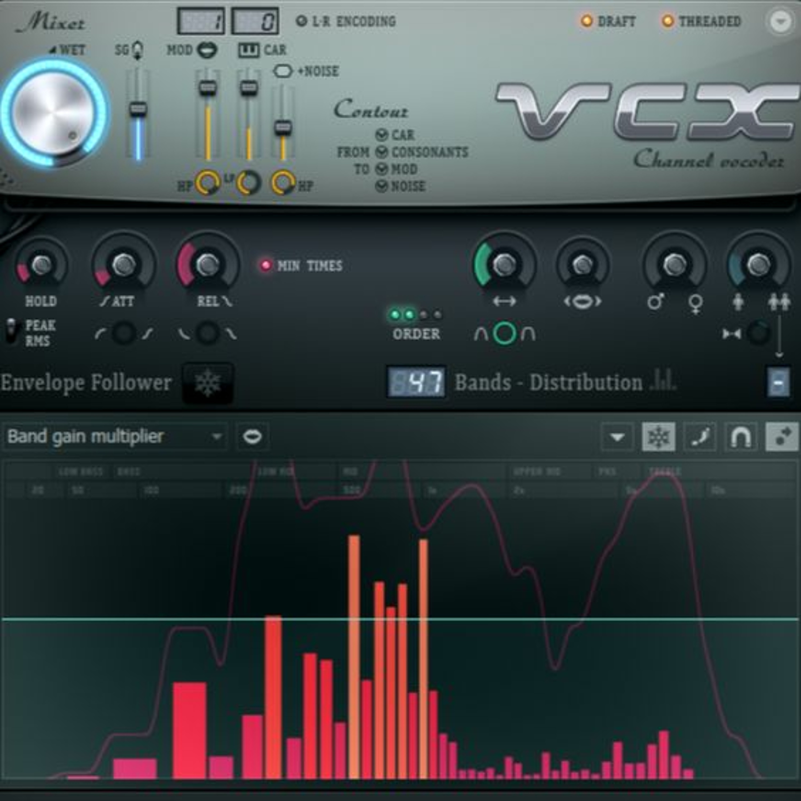
Task: Click the SG level slider handle
Action: (138, 109)
